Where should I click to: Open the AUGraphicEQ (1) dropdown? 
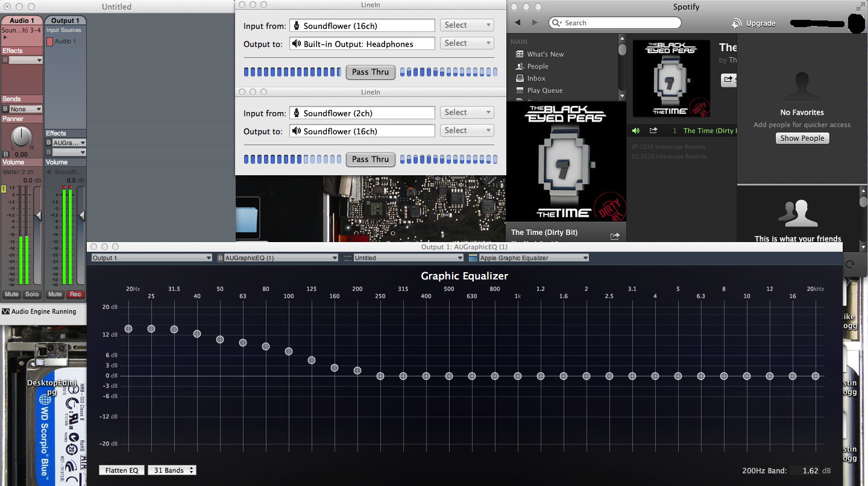coord(281,258)
